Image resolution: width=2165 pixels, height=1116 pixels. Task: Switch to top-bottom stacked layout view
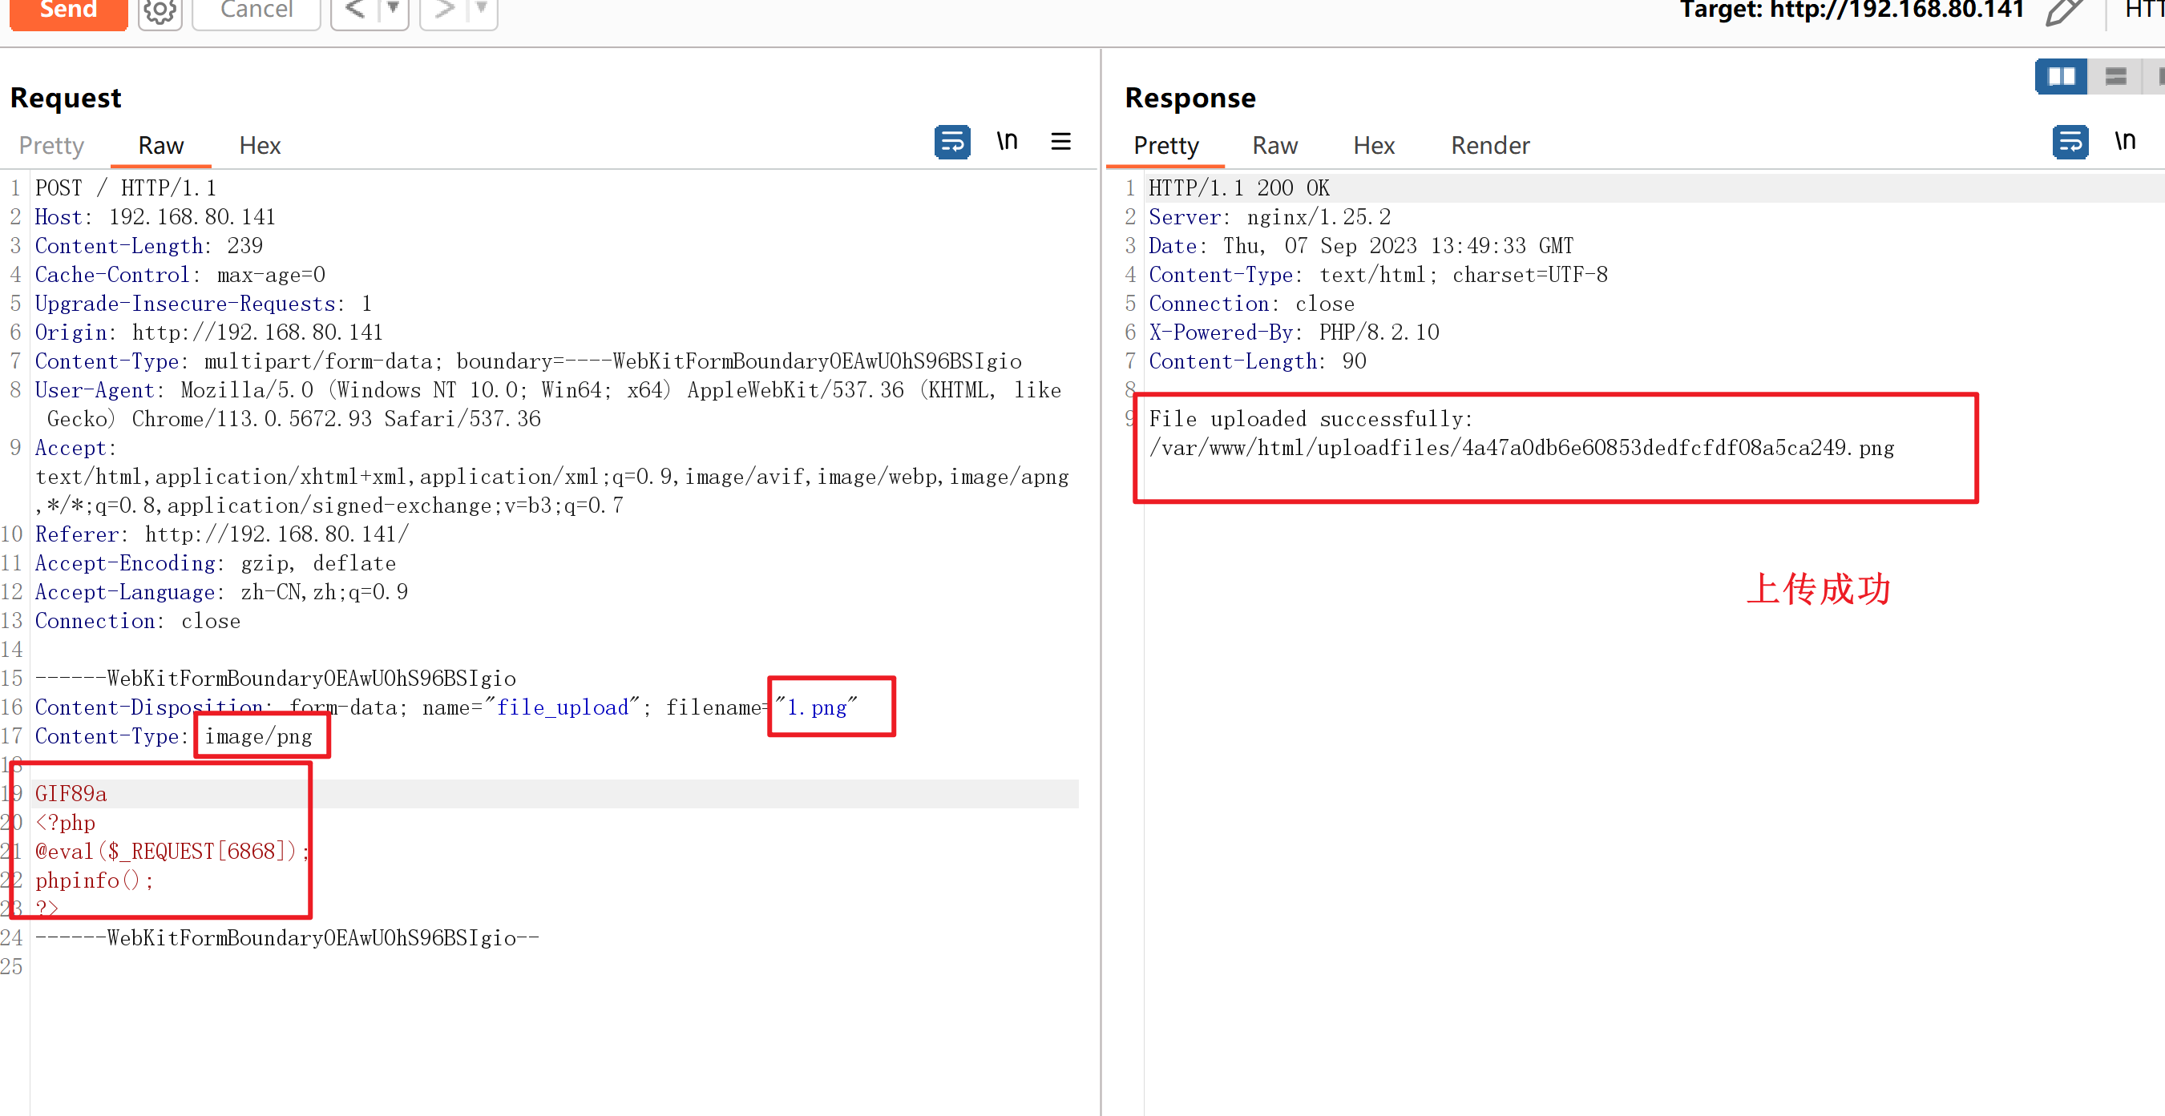click(2115, 76)
